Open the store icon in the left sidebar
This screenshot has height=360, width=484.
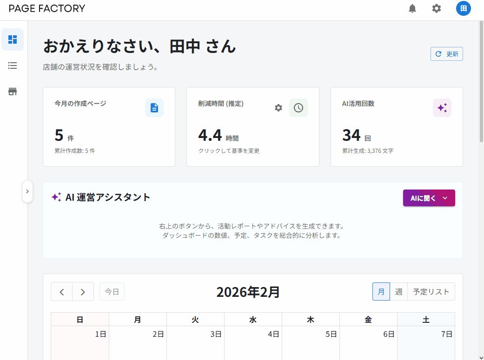pos(13,92)
